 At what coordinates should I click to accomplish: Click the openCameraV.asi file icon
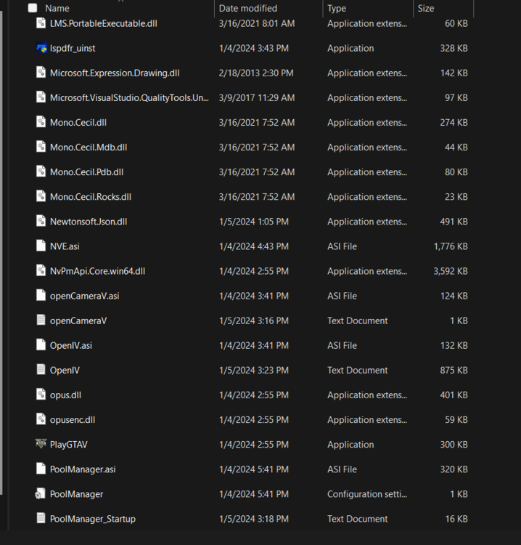tap(41, 296)
